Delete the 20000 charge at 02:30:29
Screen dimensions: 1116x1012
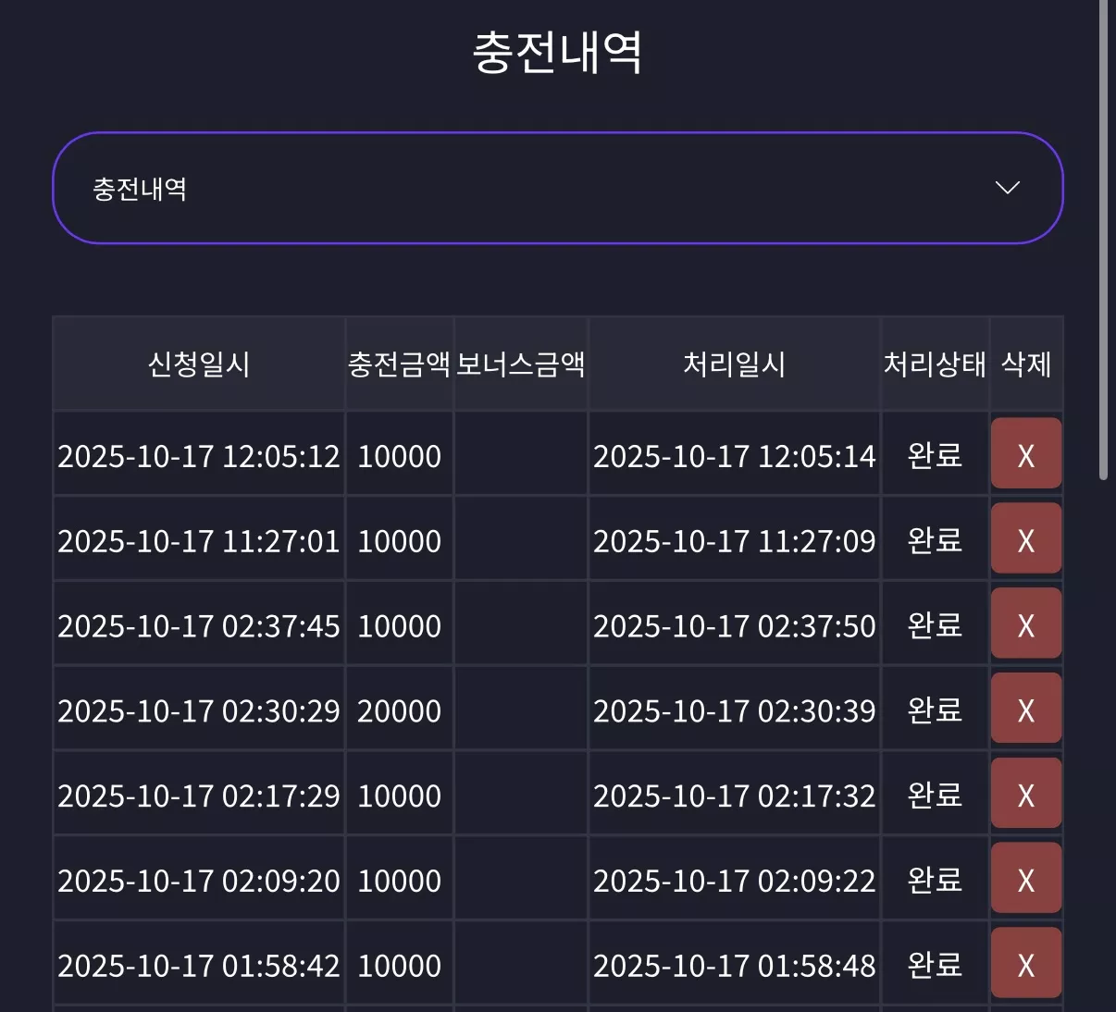click(x=1025, y=709)
